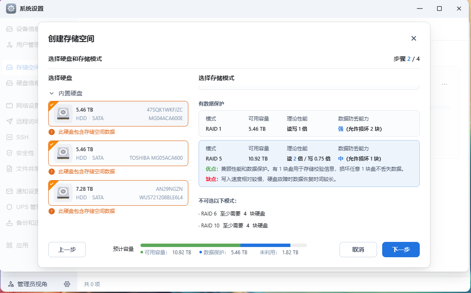Image resolution: width=471 pixels, height=293 pixels.
Task: Click the 5.46 TB MG04ACA600E disk icon
Action: [63, 114]
